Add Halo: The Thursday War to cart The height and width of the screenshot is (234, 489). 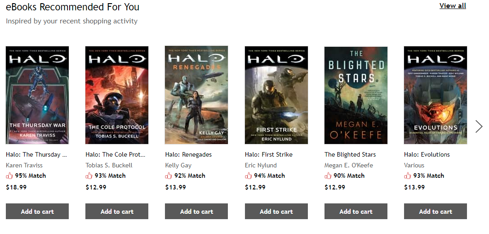pyautogui.click(x=37, y=211)
